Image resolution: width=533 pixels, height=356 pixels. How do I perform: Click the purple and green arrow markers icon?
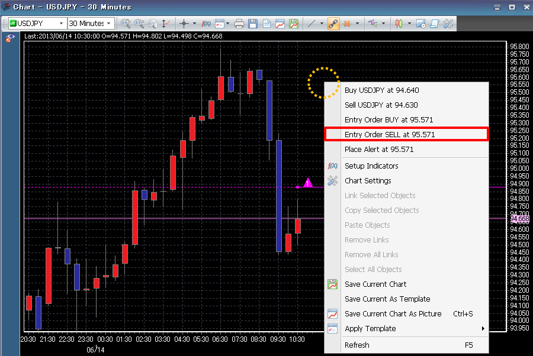pos(373,24)
